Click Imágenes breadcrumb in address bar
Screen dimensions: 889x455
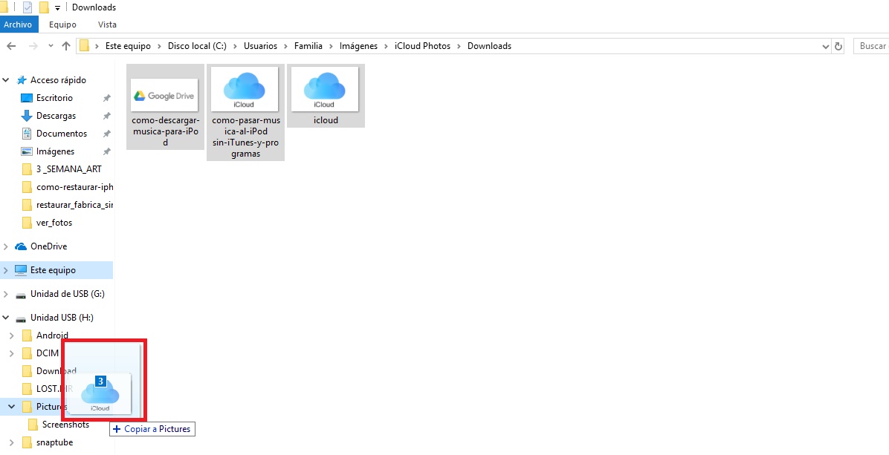pyautogui.click(x=358, y=47)
